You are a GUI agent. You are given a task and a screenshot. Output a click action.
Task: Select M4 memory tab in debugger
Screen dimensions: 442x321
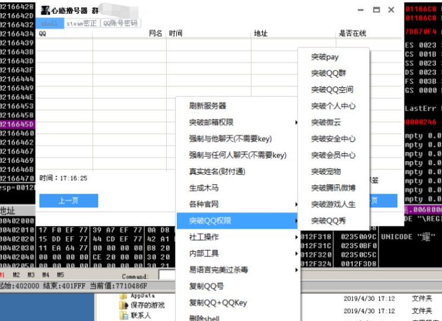46,275
